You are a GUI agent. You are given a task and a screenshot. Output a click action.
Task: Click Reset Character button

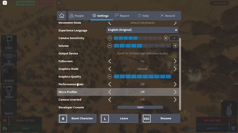77,119
